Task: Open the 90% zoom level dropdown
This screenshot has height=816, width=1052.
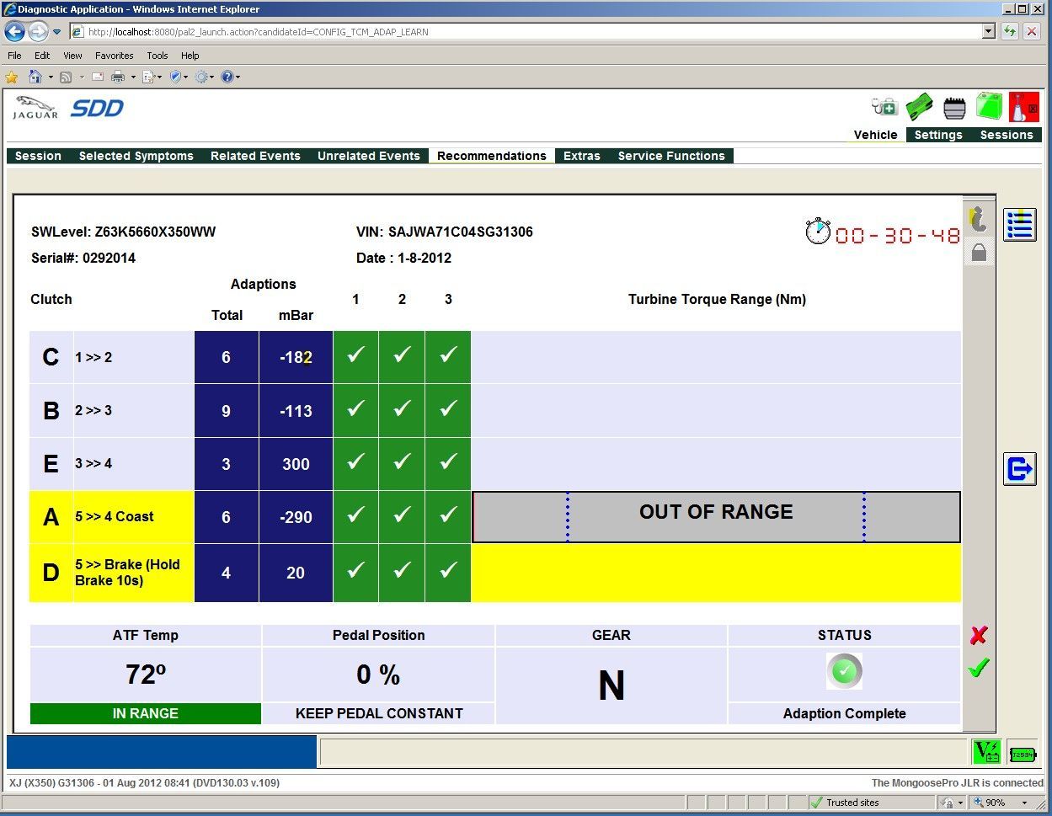Action: pos(1024,803)
